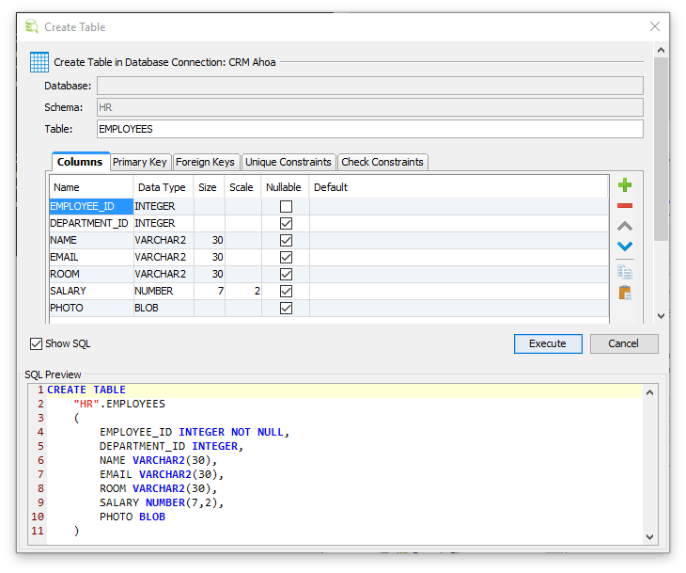
Task: Toggle Nullable for EMPLOYEE_ID
Action: 286,206
